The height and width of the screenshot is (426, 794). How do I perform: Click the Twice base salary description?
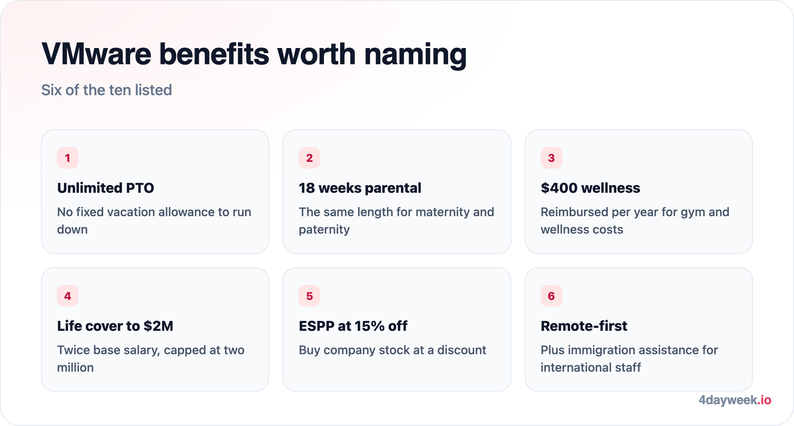151,359
